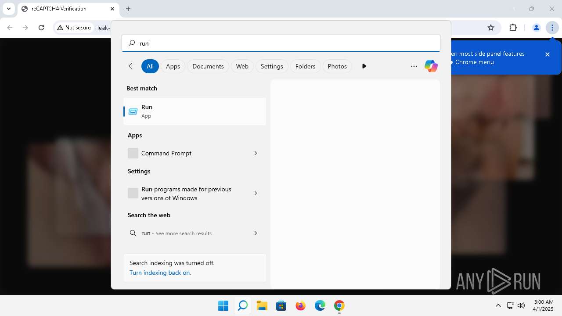Switch to the Web filter tab
The height and width of the screenshot is (316, 562).
(242, 66)
